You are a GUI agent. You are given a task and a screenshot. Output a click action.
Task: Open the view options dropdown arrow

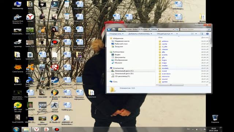[196, 34]
